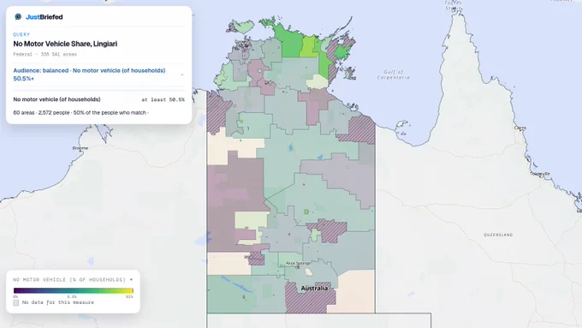Click the 'Australia' country label on the map

(x=314, y=289)
